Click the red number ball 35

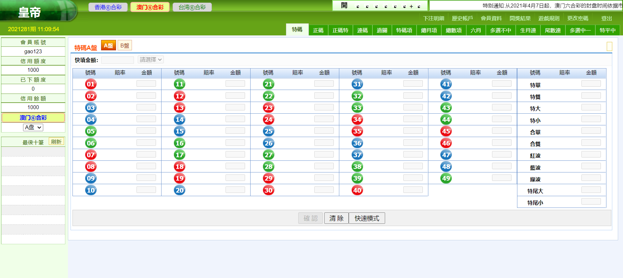[357, 131]
